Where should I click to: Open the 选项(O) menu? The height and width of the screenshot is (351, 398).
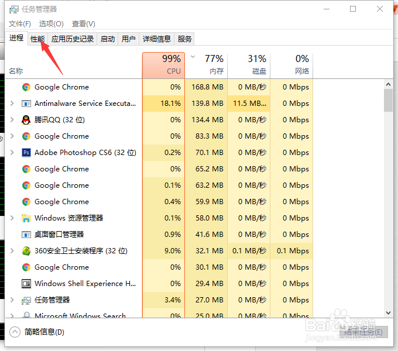tap(52, 24)
